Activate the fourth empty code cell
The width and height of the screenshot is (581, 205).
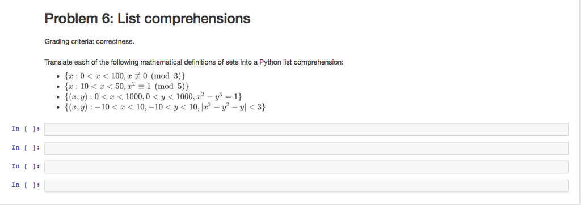tap(306, 186)
